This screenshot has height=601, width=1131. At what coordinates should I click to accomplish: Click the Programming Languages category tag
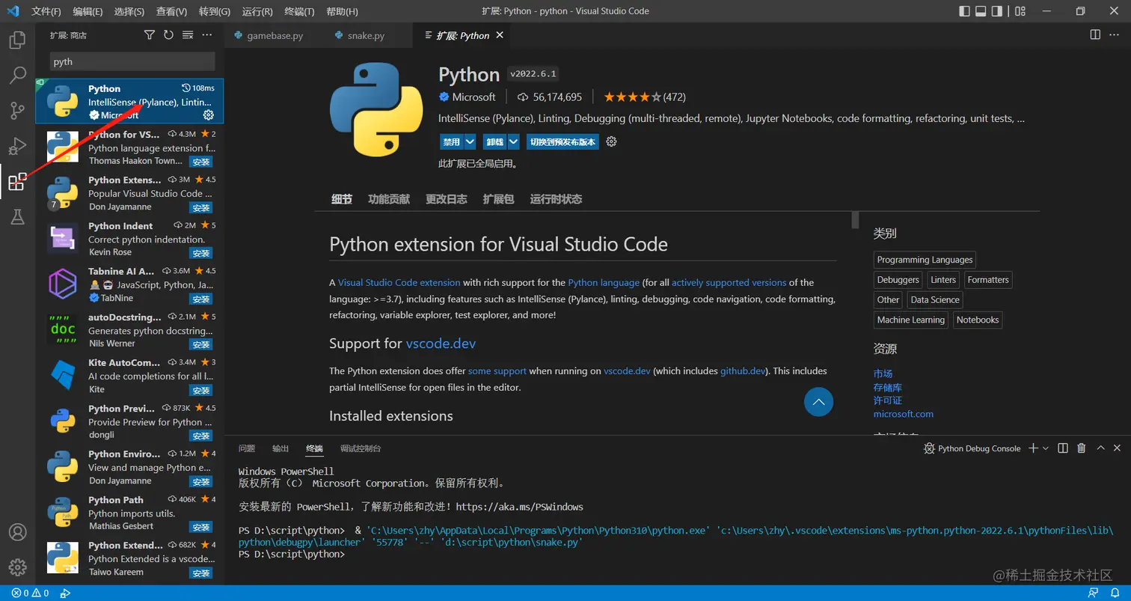click(925, 260)
